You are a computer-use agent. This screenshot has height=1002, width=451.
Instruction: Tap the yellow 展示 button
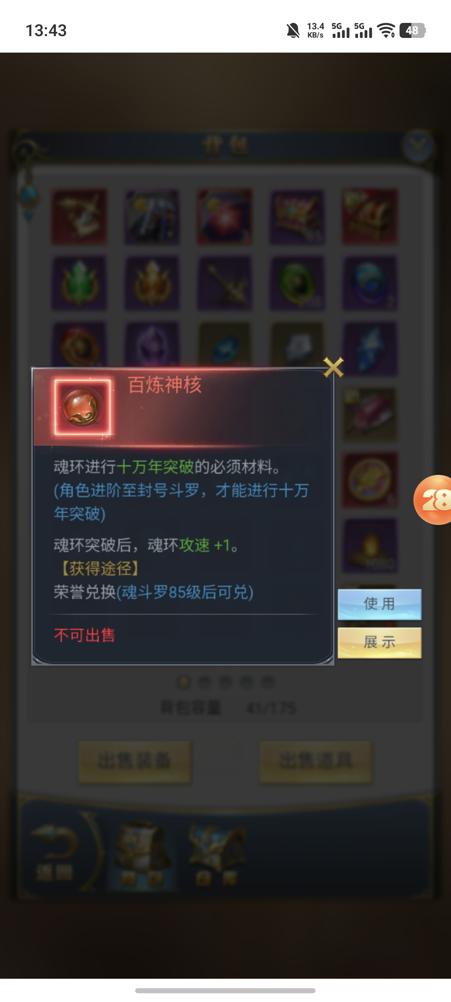coord(379,643)
